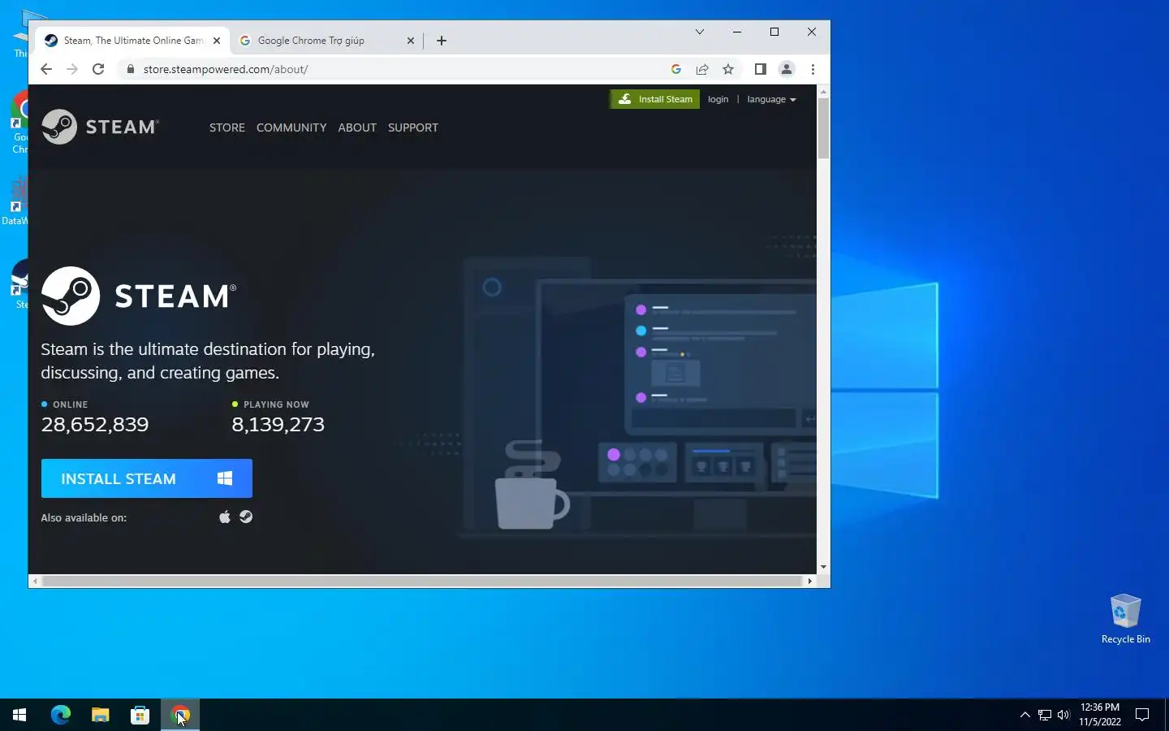Open the volume tray icon
This screenshot has height=731, width=1169.
pos(1063,715)
